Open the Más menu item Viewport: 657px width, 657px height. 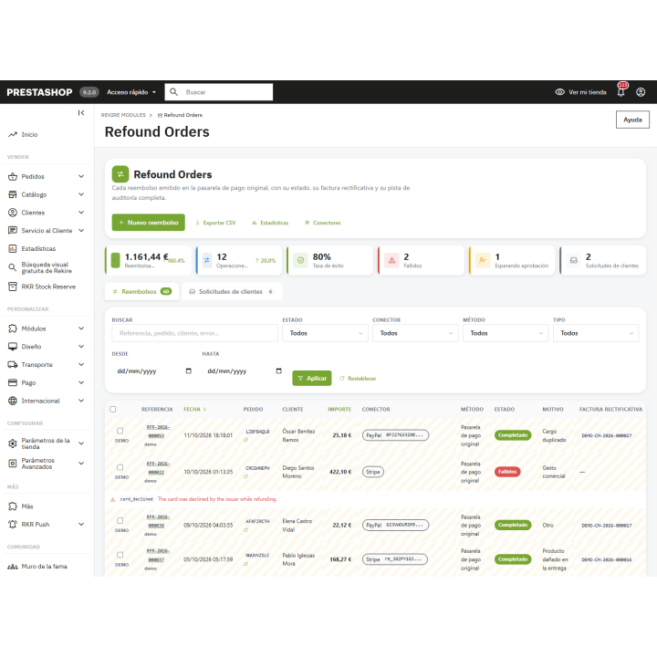27,506
